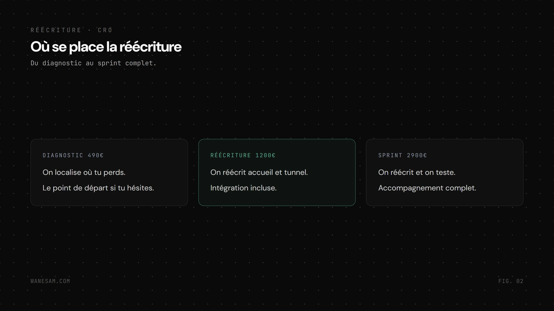Select the Diagnostic 490€ card
Viewport: 554px width, 311px height.
click(x=109, y=172)
